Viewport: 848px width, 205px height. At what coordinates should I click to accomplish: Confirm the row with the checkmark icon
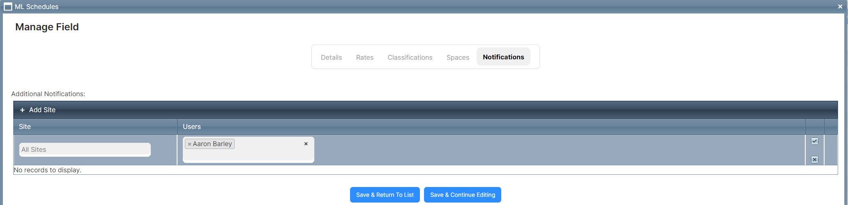[815, 141]
